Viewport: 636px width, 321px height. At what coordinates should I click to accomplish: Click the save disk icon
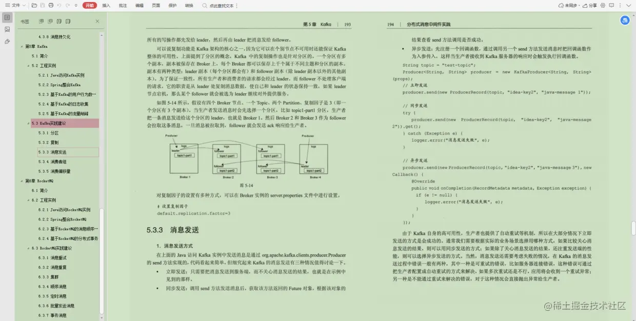coord(43,5)
